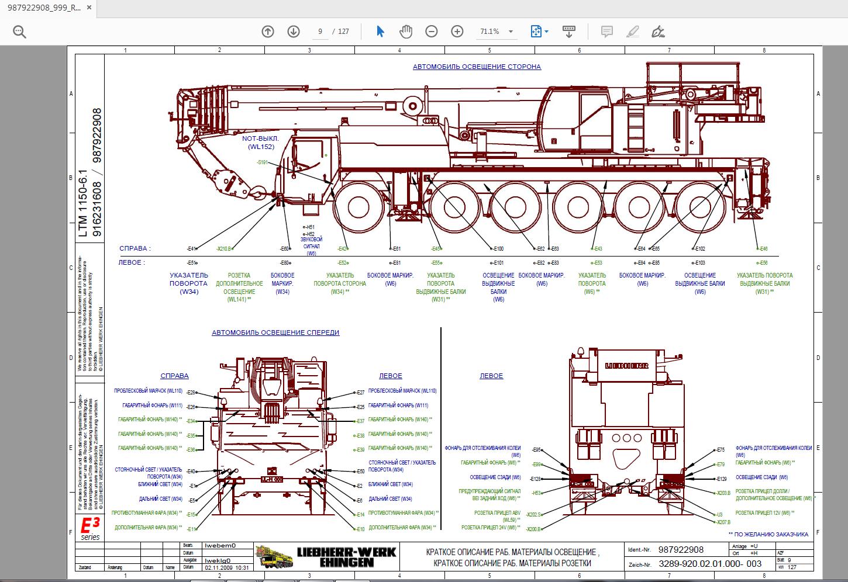Click heading АВТОМОБИЛЬ ОСВЕЩЕНИЕ СТОРОНА

pyautogui.click(x=477, y=67)
